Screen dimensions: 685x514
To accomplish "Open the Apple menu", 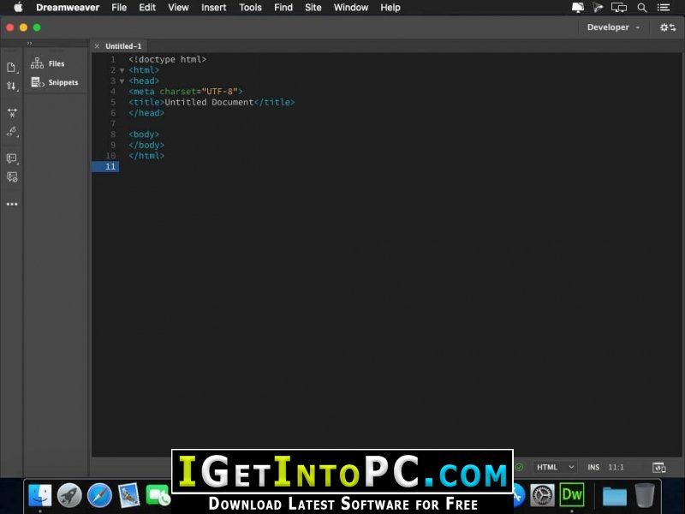I will 18,8.
